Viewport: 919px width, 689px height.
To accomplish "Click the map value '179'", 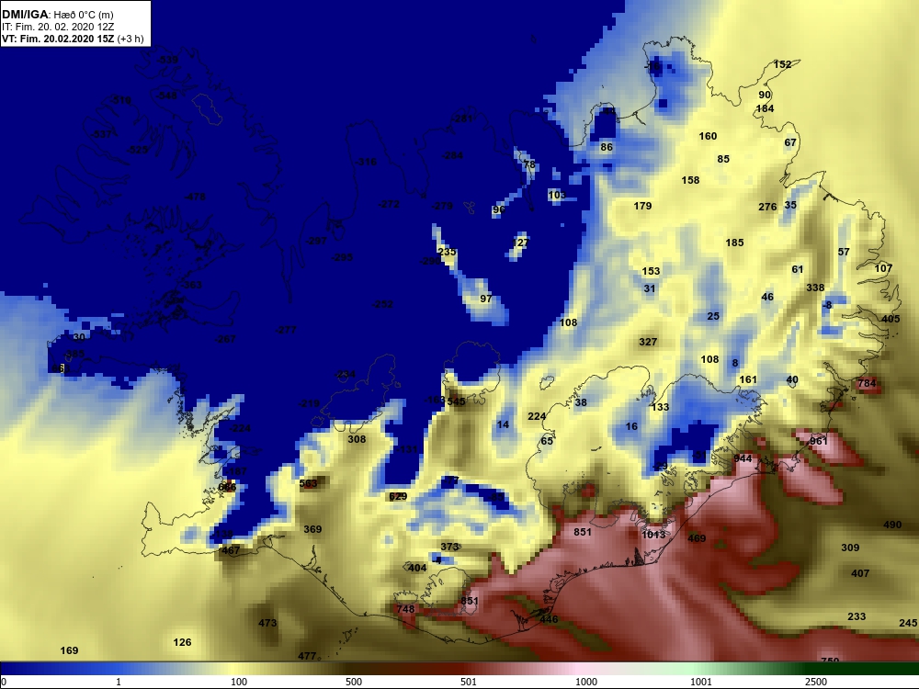I will (643, 206).
